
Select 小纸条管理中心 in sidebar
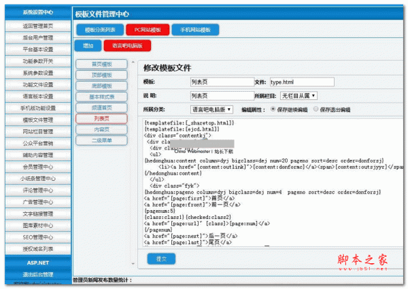pos(37,178)
